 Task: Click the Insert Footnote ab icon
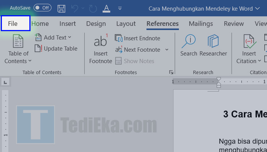tap(101, 41)
